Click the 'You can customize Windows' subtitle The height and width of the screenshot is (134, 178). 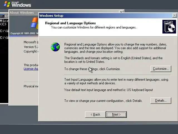coord(93,27)
